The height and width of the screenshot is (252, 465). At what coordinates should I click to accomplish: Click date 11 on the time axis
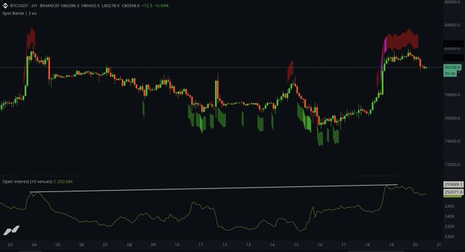pyautogui.click(x=200, y=245)
